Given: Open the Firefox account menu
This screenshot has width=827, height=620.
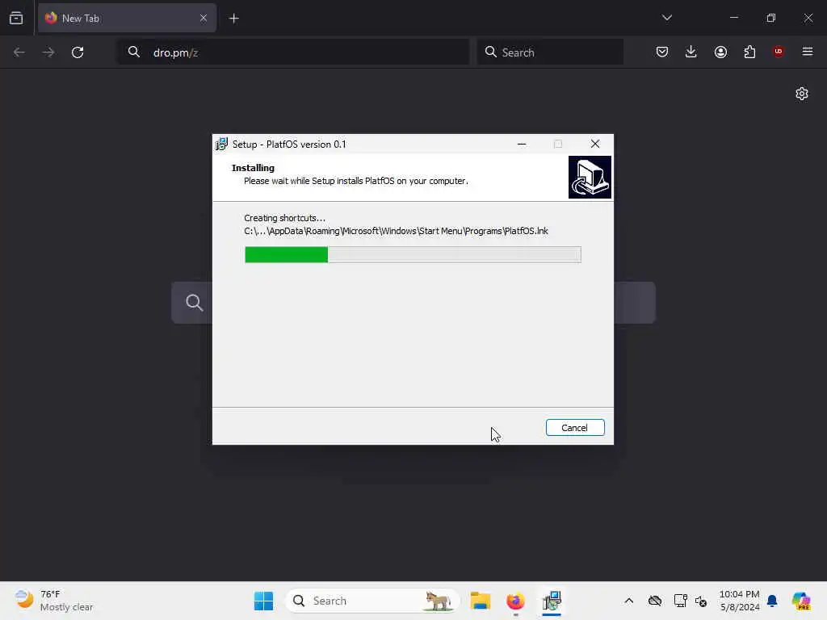Looking at the screenshot, I should pyautogui.click(x=720, y=52).
